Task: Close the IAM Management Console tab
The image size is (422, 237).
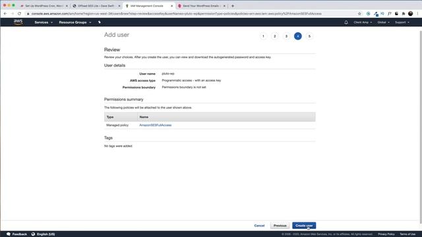Action: 171,6
